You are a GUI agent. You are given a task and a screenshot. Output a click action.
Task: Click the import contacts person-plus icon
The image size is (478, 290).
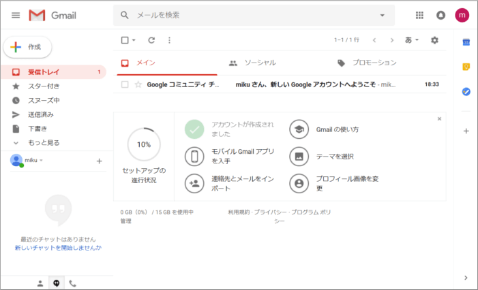pos(194,184)
